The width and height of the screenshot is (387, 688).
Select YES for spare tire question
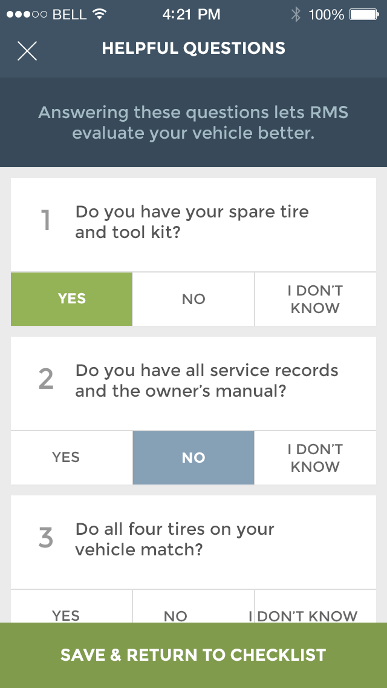pyautogui.click(x=71, y=299)
